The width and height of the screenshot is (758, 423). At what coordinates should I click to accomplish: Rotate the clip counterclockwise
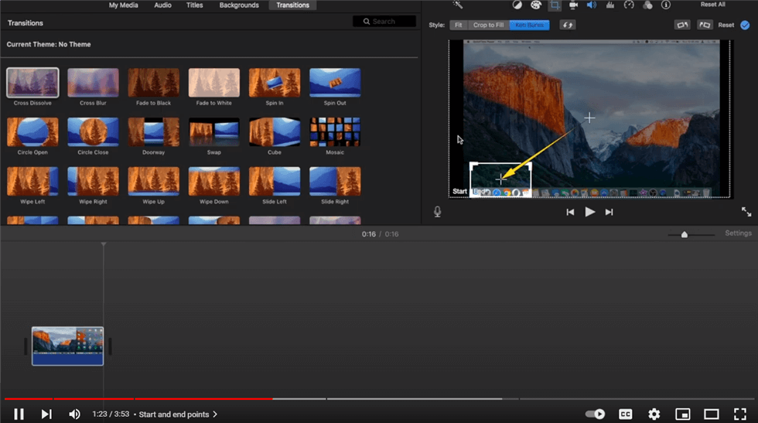682,26
